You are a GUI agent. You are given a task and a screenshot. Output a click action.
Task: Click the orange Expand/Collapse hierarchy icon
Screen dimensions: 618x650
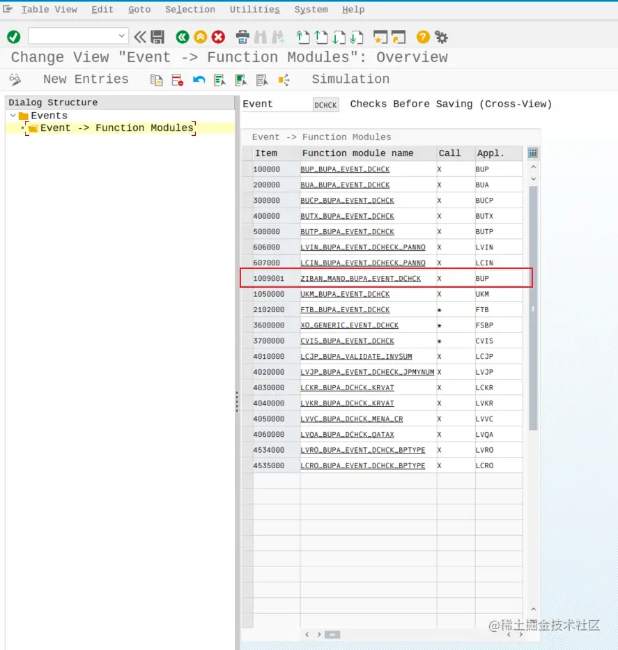pyautogui.click(x=284, y=79)
